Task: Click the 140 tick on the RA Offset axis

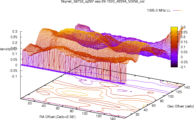Action: point(113,119)
